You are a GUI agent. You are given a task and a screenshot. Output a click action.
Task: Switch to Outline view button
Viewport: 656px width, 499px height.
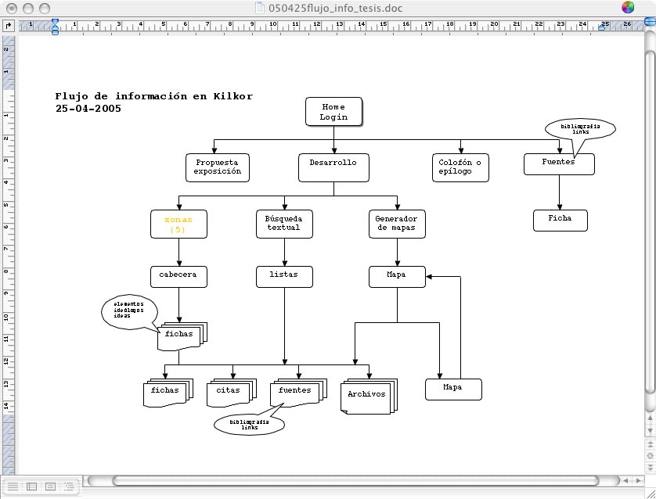click(x=69, y=486)
